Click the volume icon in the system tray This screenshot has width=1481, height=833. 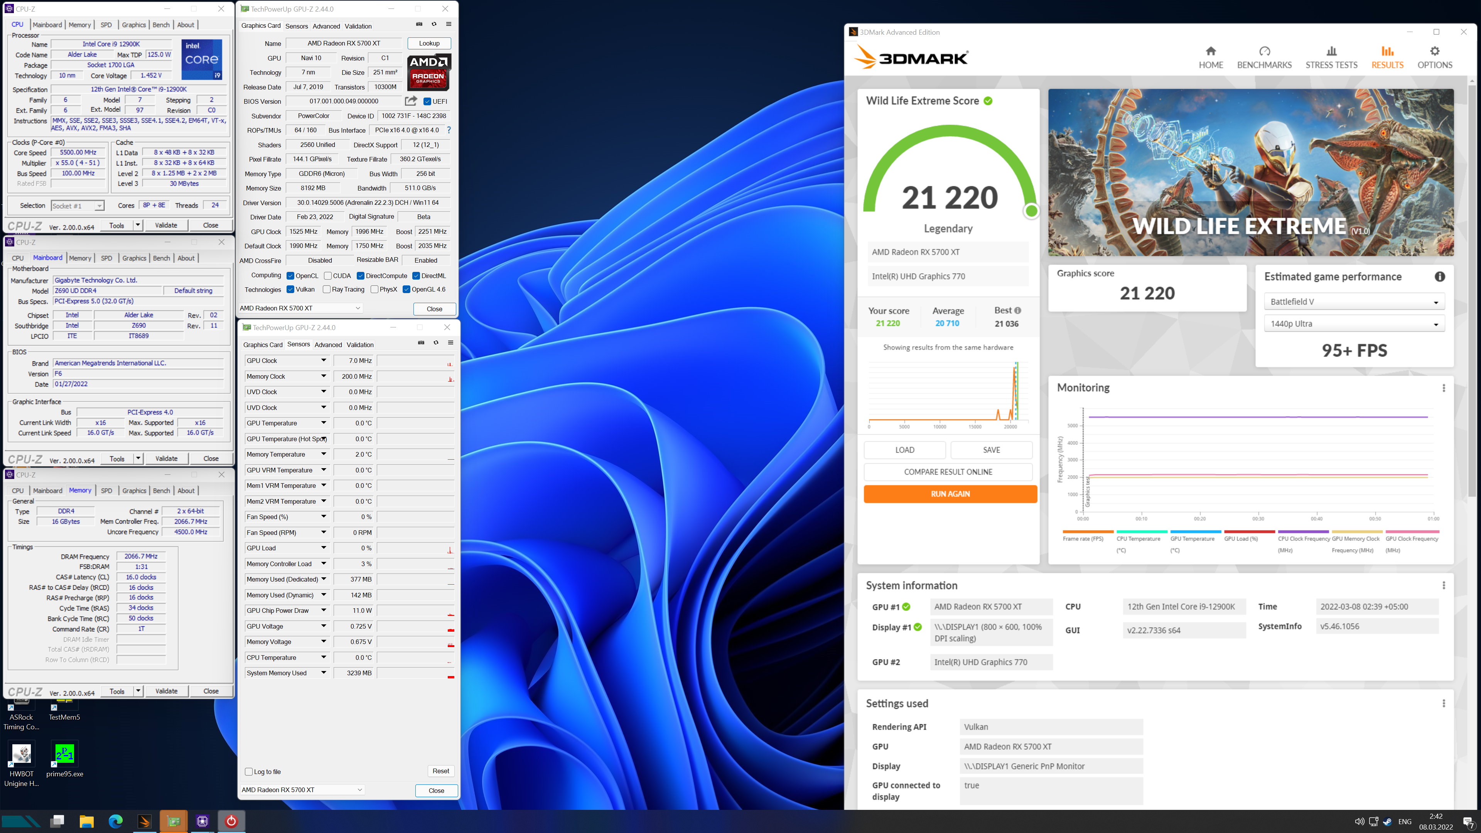click(1360, 821)
